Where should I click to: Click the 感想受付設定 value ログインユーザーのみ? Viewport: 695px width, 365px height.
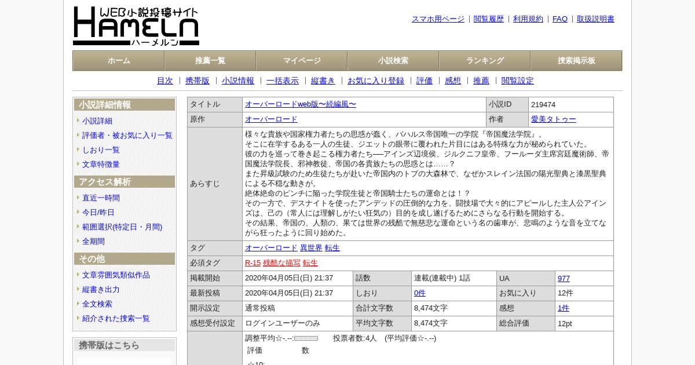283,323
